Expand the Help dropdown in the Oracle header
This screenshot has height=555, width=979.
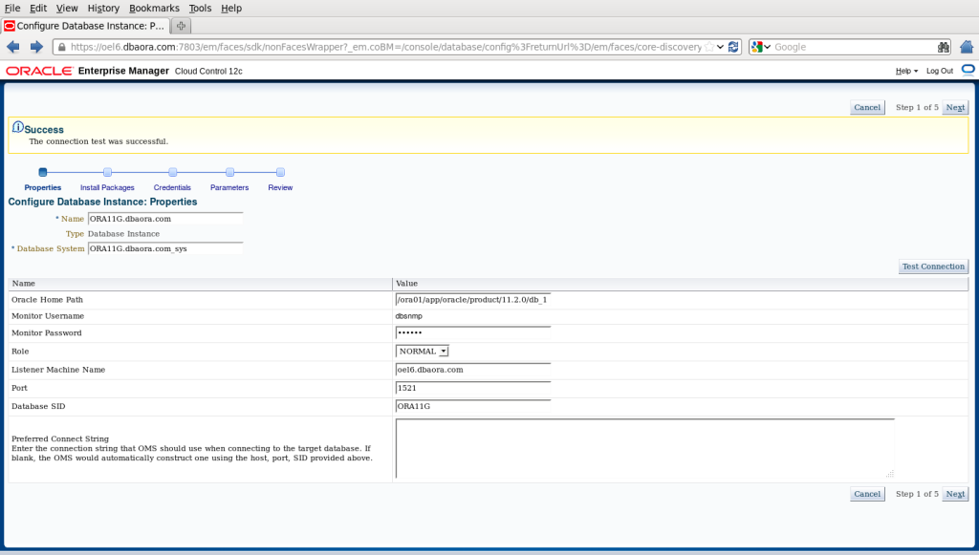(x=906, y=71)
